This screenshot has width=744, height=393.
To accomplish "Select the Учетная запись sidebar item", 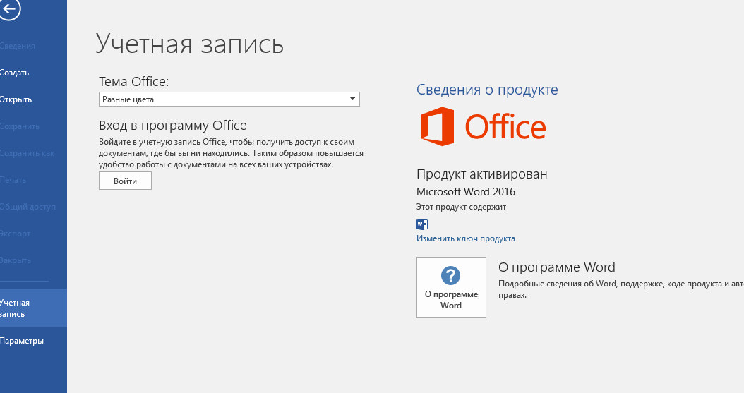I will coord(33,308).
